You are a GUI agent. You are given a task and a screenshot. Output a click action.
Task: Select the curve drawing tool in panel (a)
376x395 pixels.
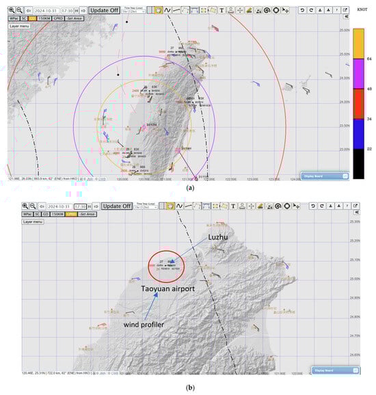coord(167,10)
